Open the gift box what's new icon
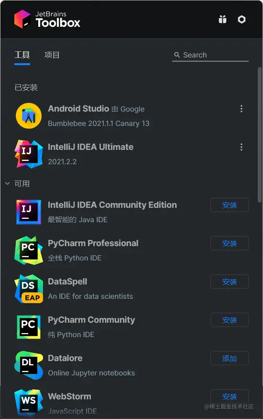 (222, 19)
